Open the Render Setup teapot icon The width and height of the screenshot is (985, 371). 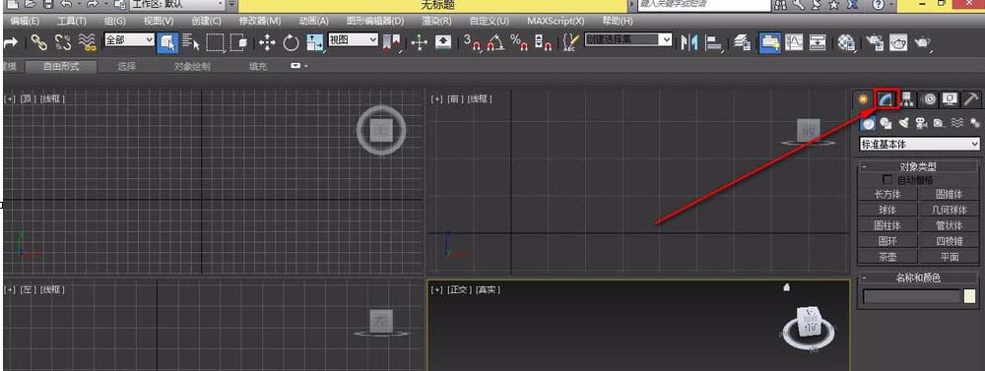click(x=875, y=42)
